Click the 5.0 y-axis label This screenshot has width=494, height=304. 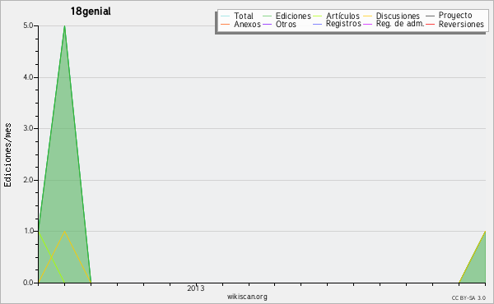pyautogui.click(x=28, y=25)
